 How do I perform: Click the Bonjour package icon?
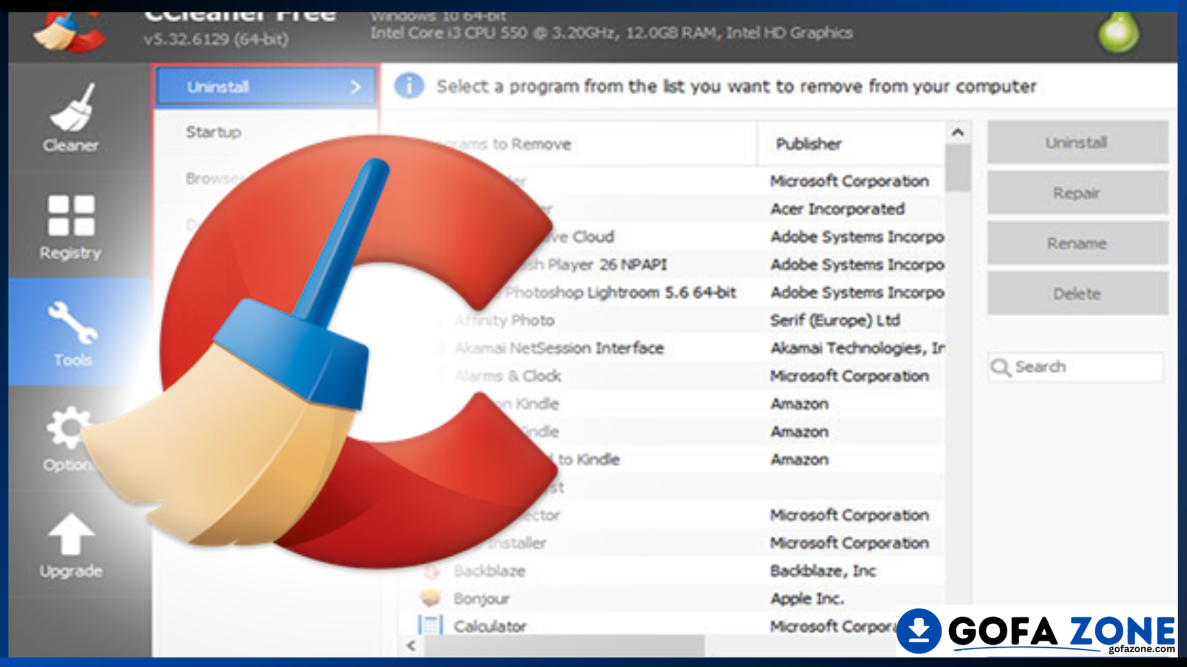click(430, 598)
